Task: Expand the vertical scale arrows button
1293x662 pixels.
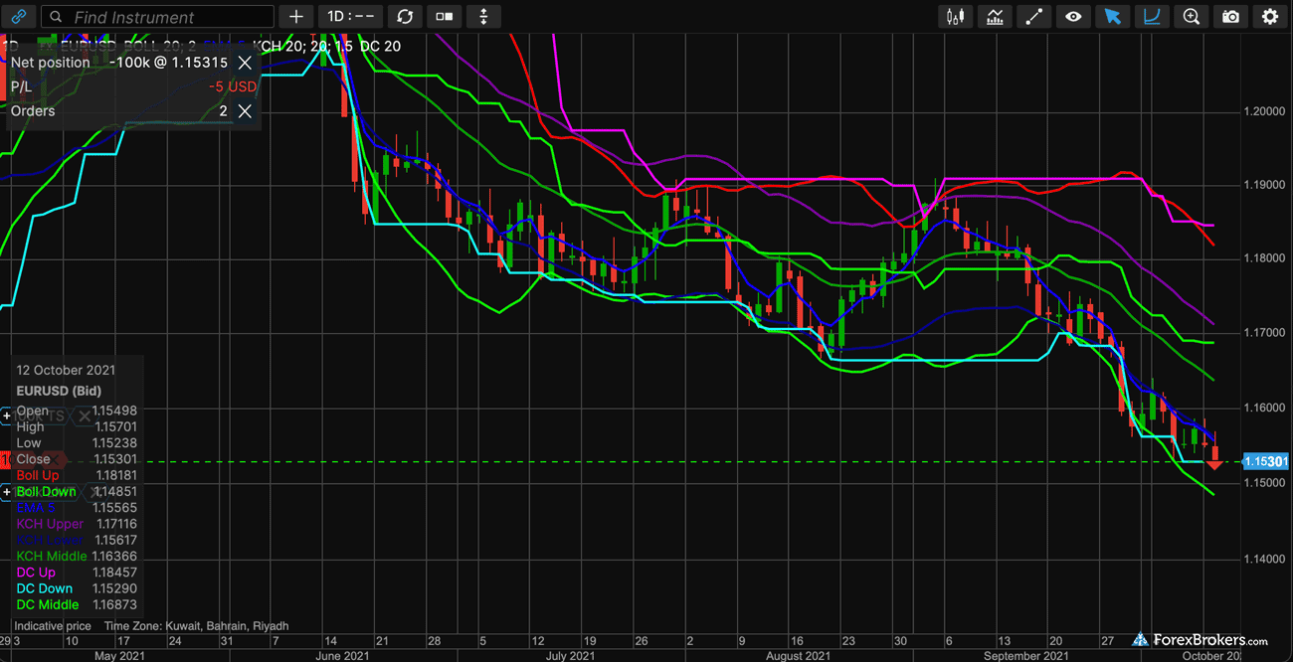Action: 483,17
